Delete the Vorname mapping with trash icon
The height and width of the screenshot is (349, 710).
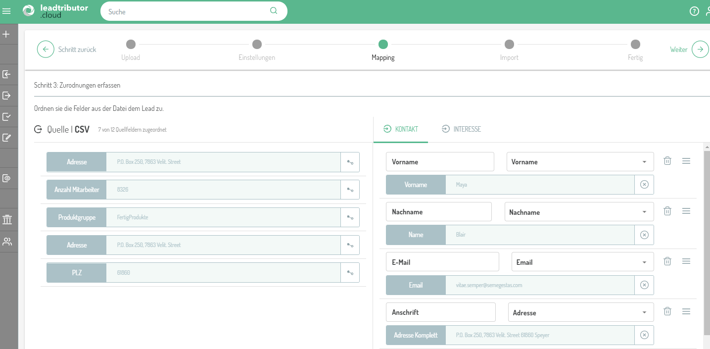pos(667,161)
